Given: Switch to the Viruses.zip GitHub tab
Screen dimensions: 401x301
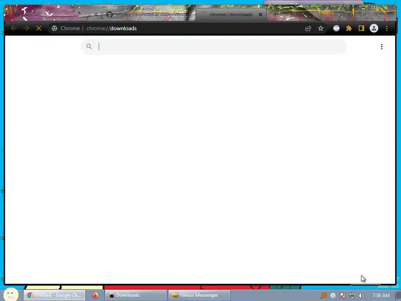Looking at the screenshot, I should (x=150, y=15).
